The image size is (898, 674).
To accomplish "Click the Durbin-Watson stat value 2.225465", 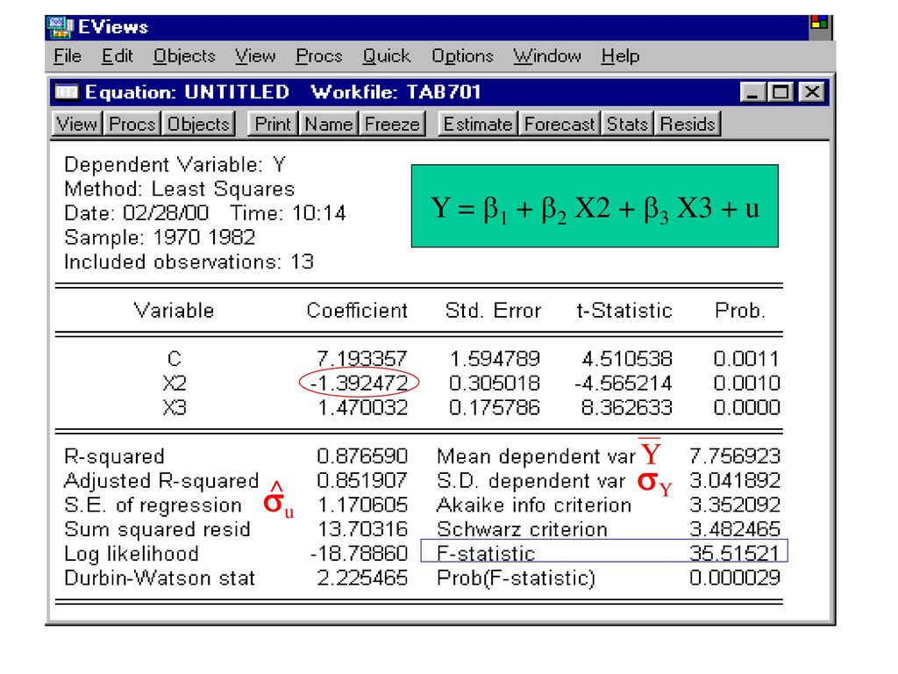I will (362, 577).
